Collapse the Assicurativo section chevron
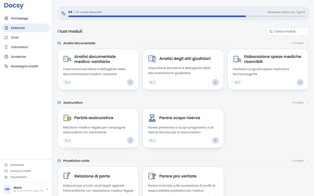314x196 pixels. (x=307, y=102)
